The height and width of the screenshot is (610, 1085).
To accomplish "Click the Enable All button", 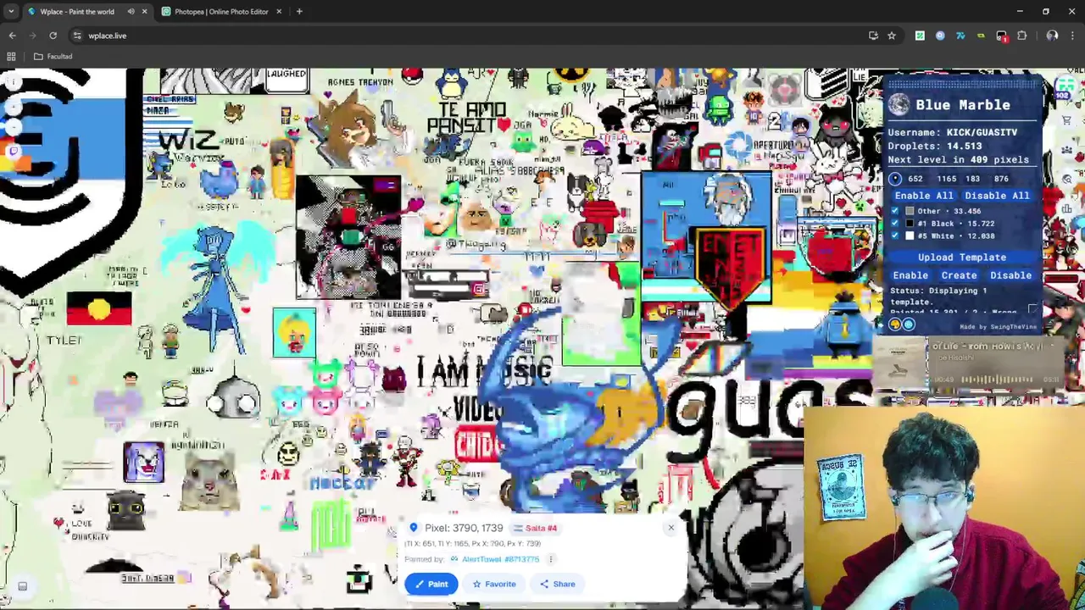I will click(x=924, y=196).
